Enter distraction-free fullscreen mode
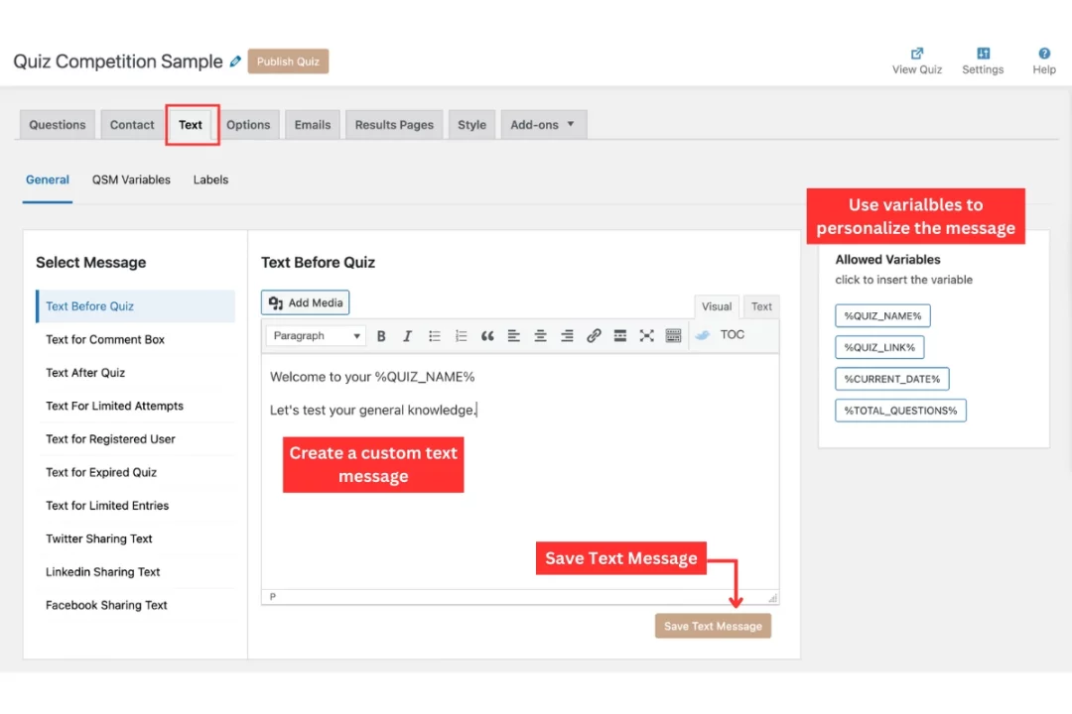 (646, 334)
